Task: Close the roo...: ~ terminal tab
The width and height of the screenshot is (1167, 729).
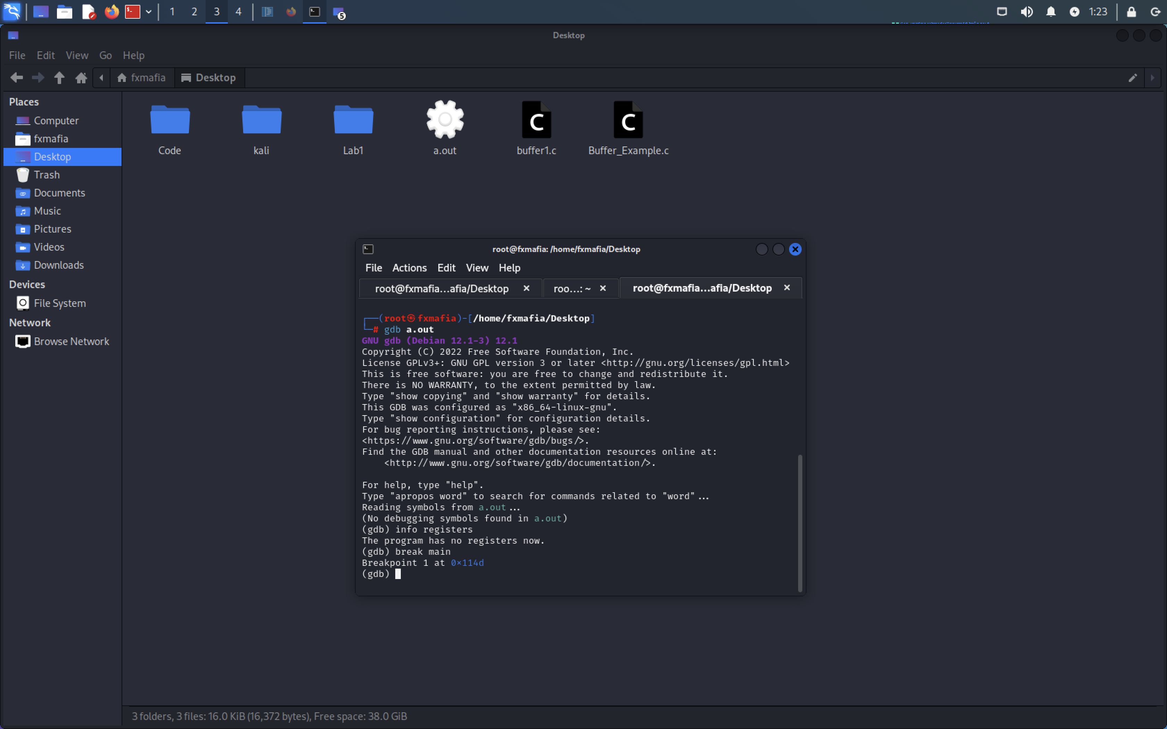Action: pyautogui.click(x=603, y=288)
